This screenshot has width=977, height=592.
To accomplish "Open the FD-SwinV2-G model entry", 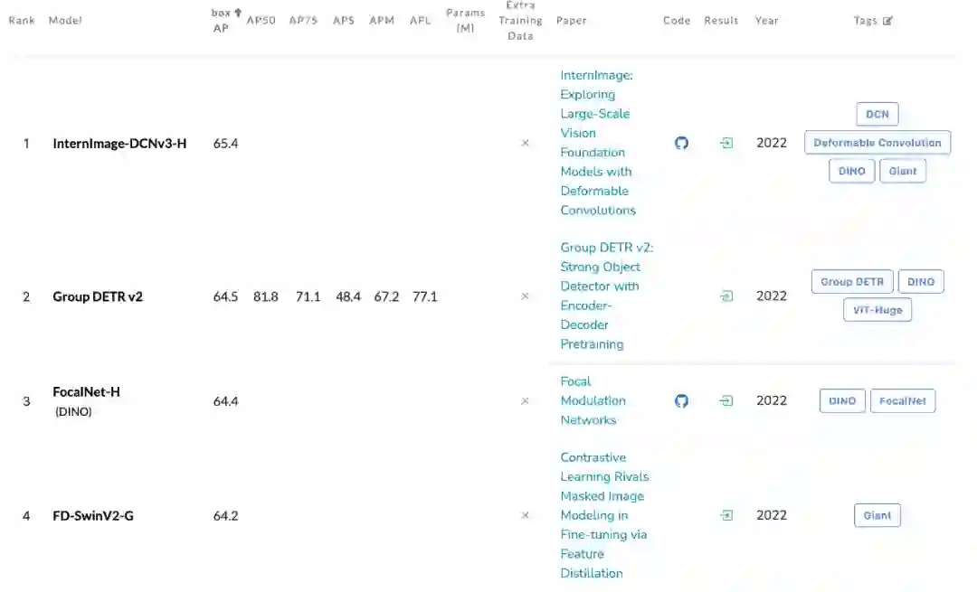I will [x=93, y=515].
